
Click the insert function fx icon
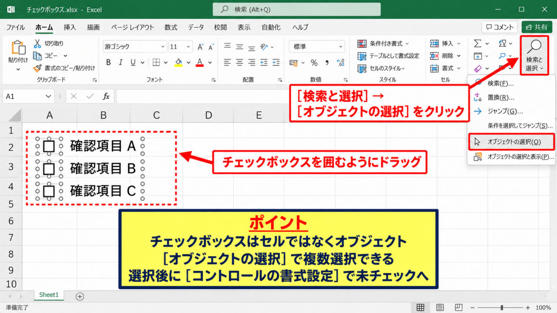(106, 97)
